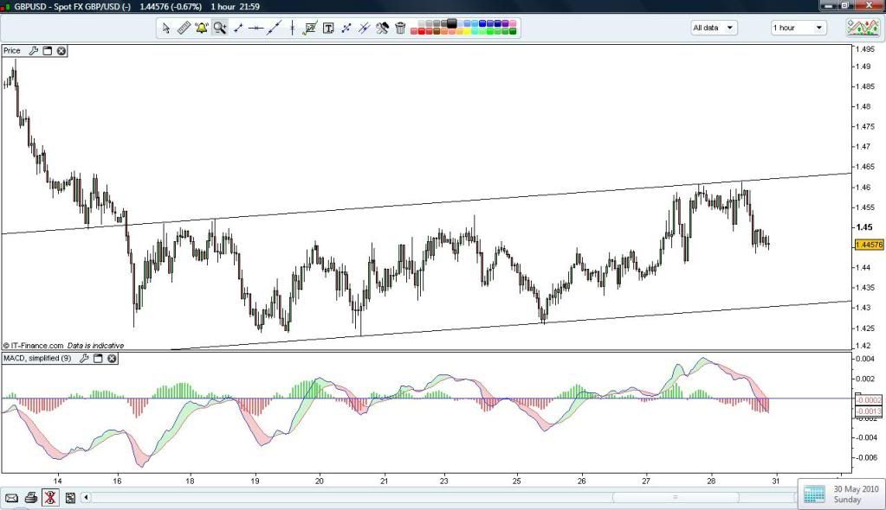This screenshot has height=510, width=886.
Task: Select the arrow pointer tool
Action: 165,28
